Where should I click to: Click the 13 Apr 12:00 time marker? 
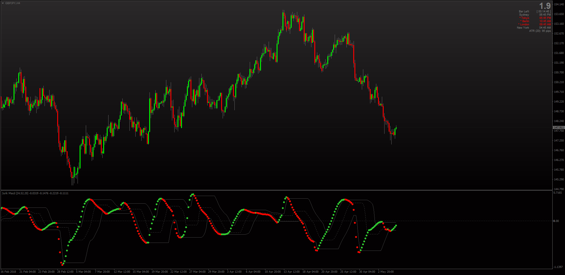[x=292, y=272]
